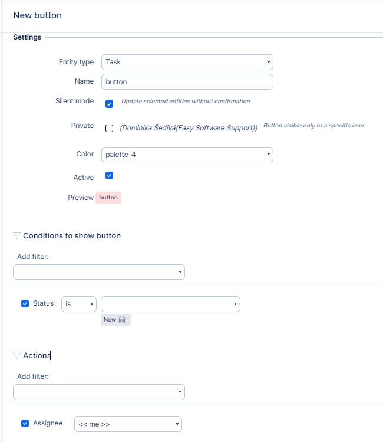Collapse the Conditions to show button section
383x442 pixels.
[71, 235]
